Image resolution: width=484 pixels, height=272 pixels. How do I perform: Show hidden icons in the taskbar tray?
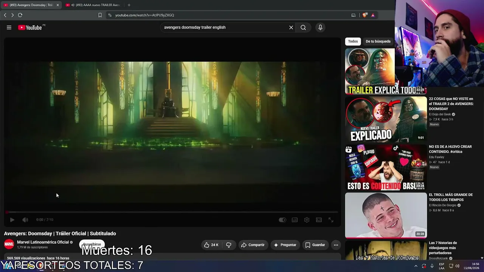tap(416, 266)
